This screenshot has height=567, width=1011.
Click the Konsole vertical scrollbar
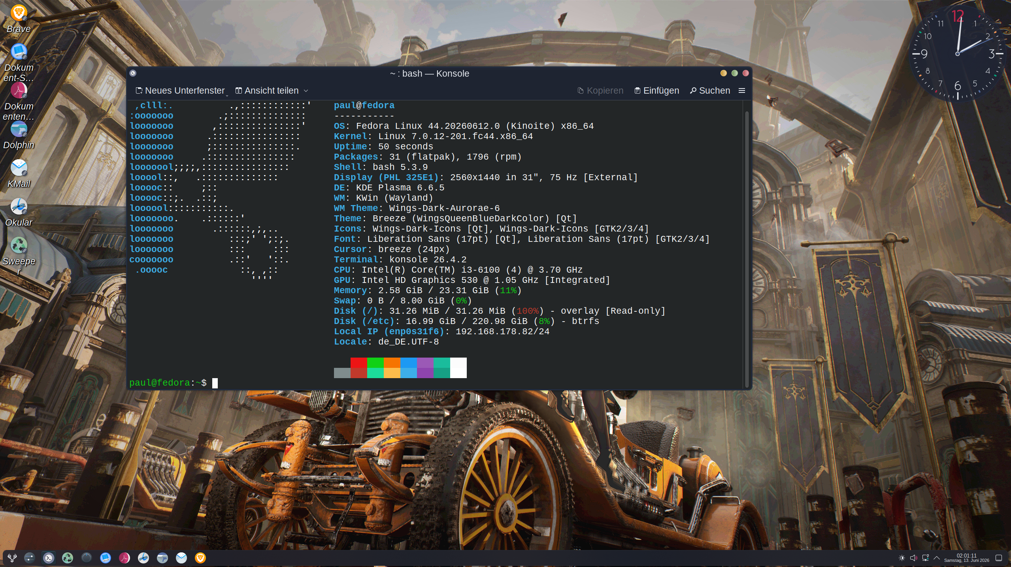coord(747,249)
